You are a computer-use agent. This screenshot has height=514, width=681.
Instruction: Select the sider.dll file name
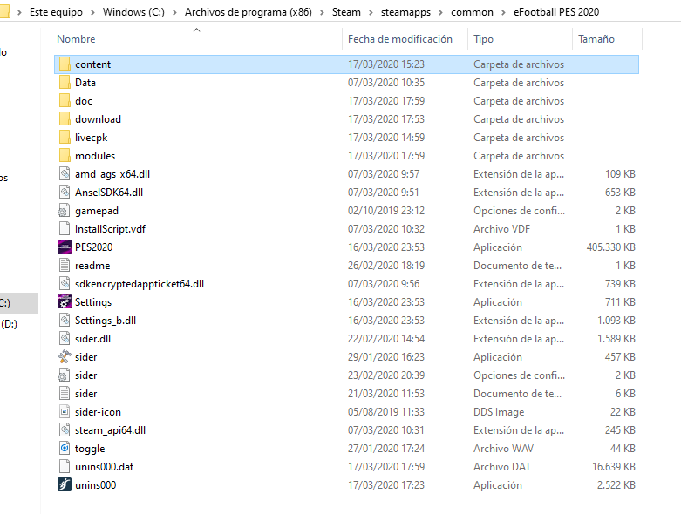[92, 339]
